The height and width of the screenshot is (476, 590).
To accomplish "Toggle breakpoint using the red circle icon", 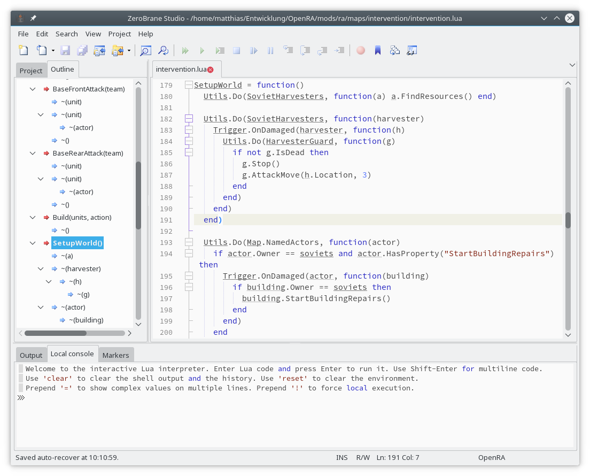I will point(361,50).
